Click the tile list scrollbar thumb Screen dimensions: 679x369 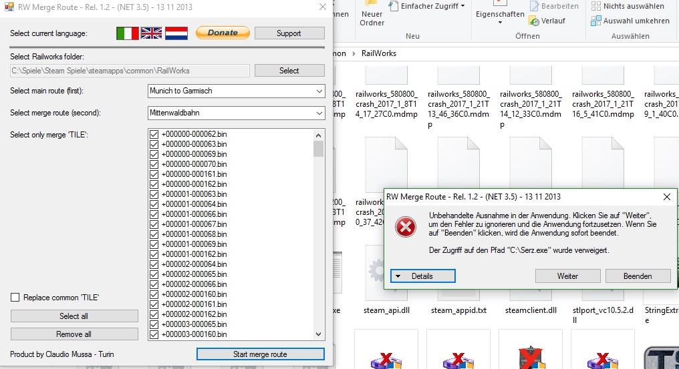pyautogui.click(x=318, y=148)
